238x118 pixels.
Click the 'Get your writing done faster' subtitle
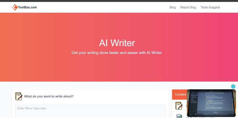[117, 53]
